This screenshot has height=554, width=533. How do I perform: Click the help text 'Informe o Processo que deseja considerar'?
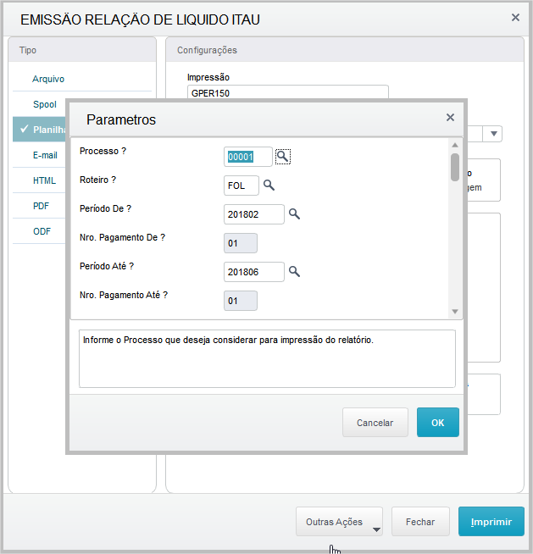point(228,340)
